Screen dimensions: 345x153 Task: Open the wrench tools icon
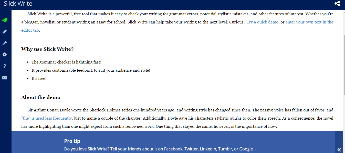coord(5,43)
